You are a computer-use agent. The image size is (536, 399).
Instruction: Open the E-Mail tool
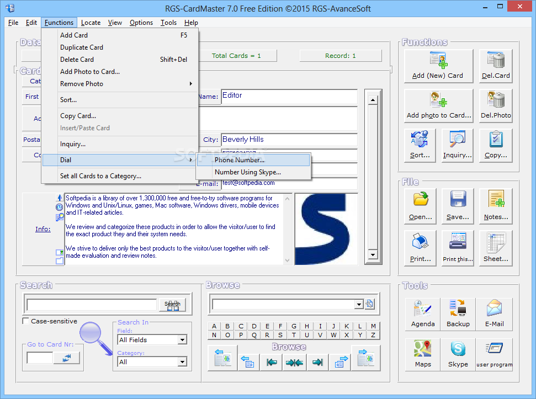click(494, 314)
